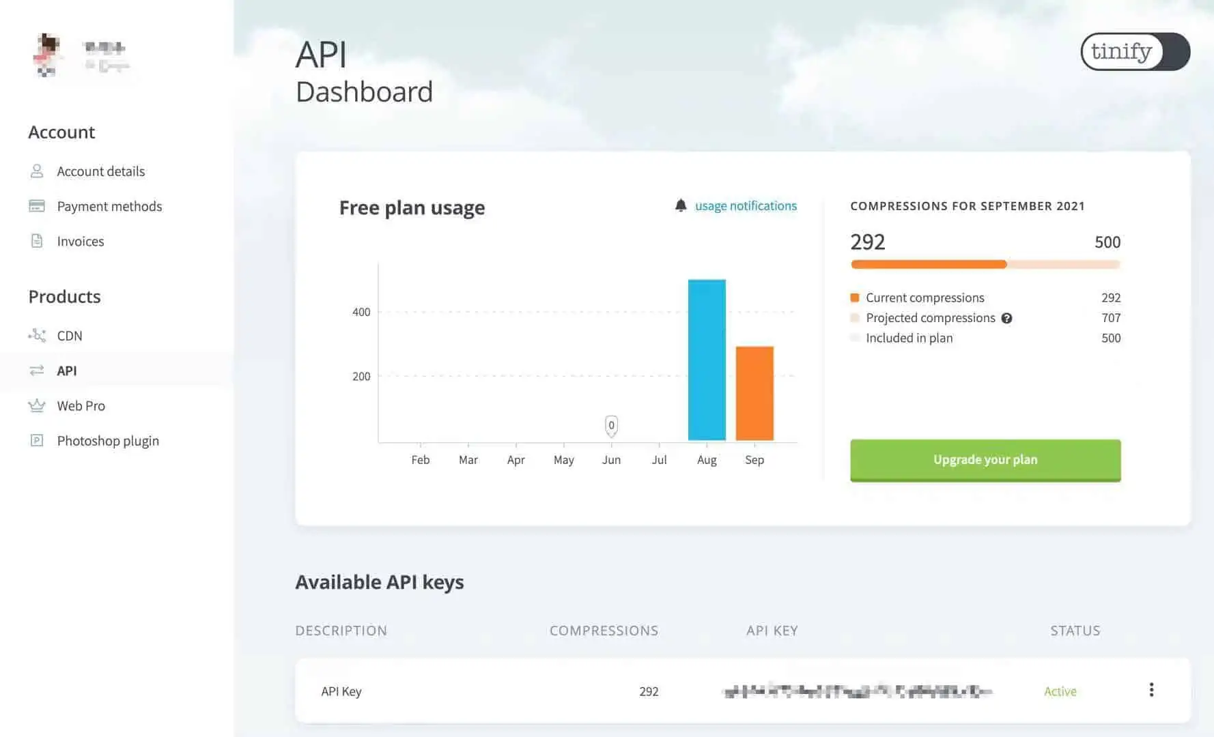This screenshot has height=737, width=1214.
Task: Click the June zero-value chart marker
Action: pos(611,425)
